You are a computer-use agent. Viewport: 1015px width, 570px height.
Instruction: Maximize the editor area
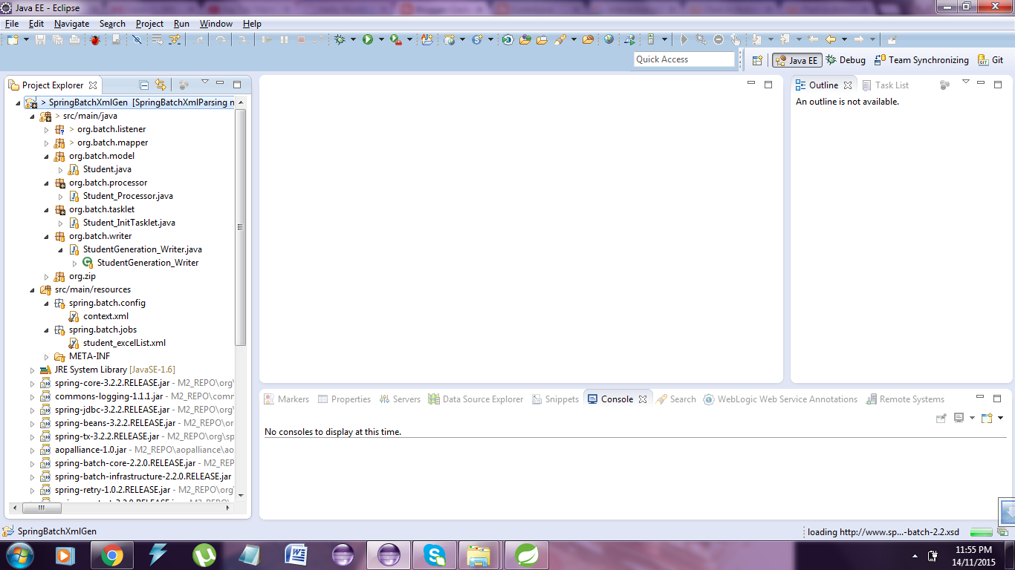pyautogui.click(x=768, y=85)
